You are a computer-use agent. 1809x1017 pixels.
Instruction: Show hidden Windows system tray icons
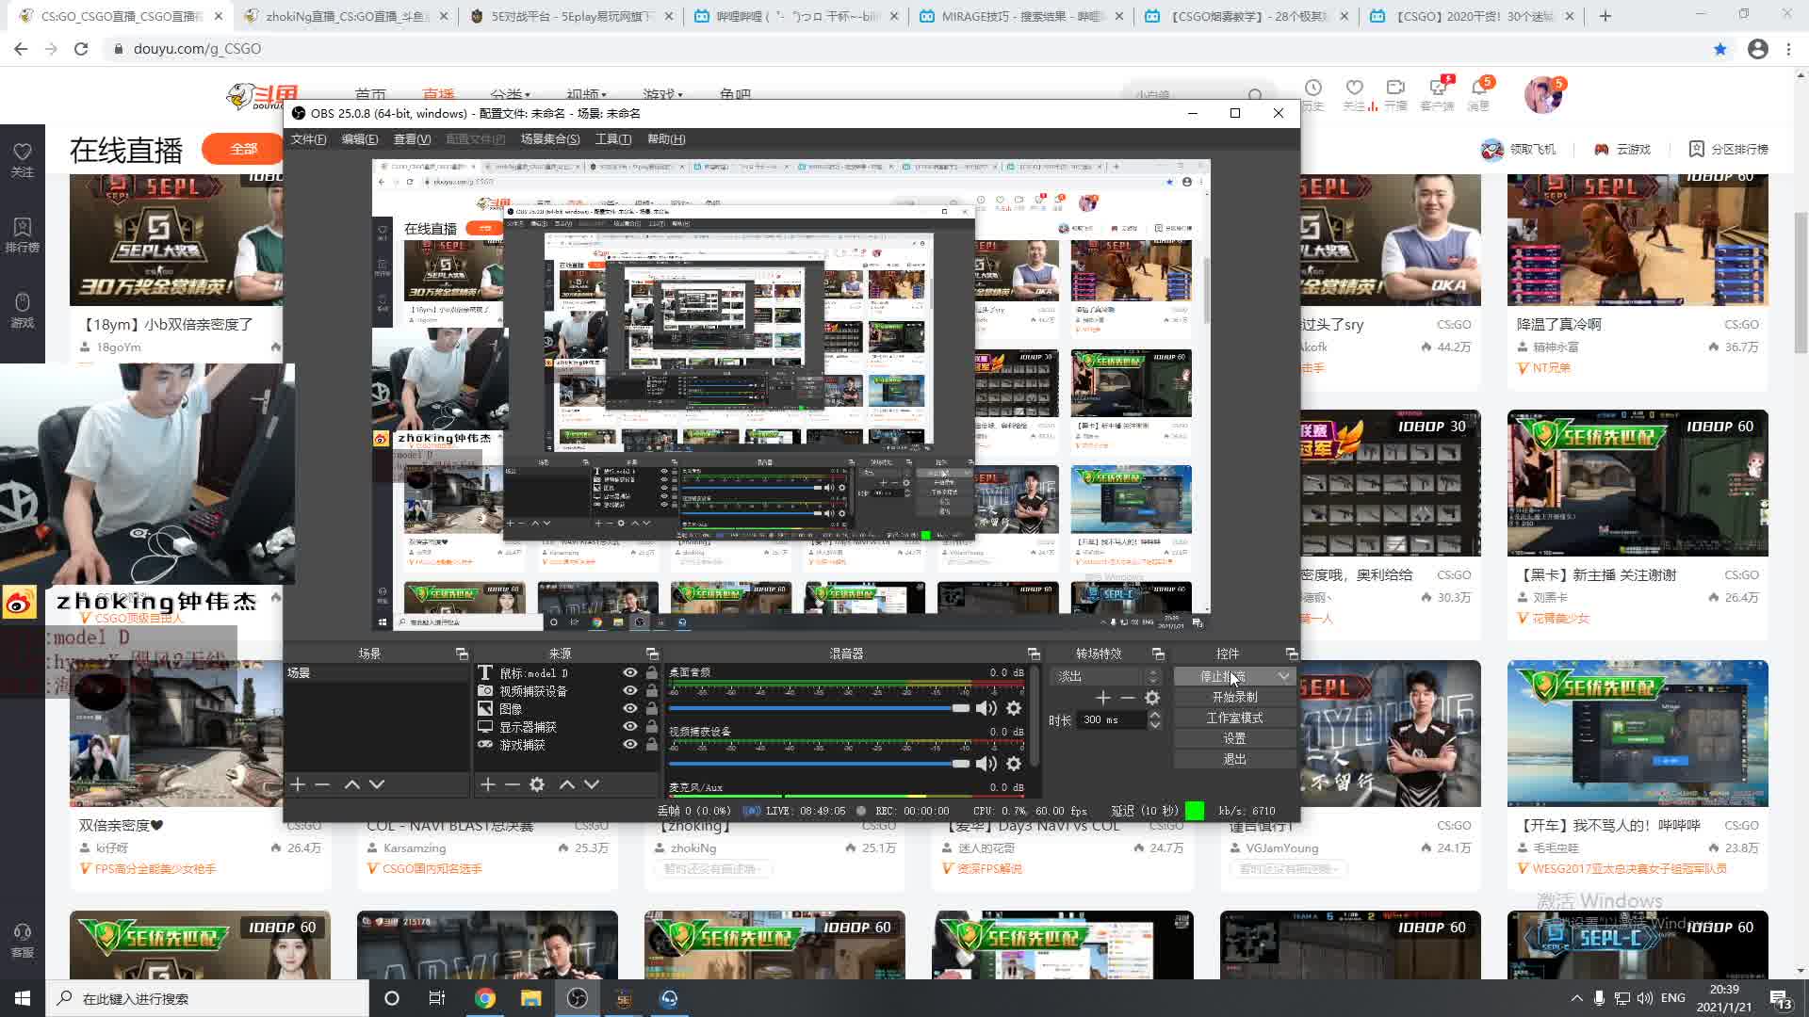(x=1576, y=998)
